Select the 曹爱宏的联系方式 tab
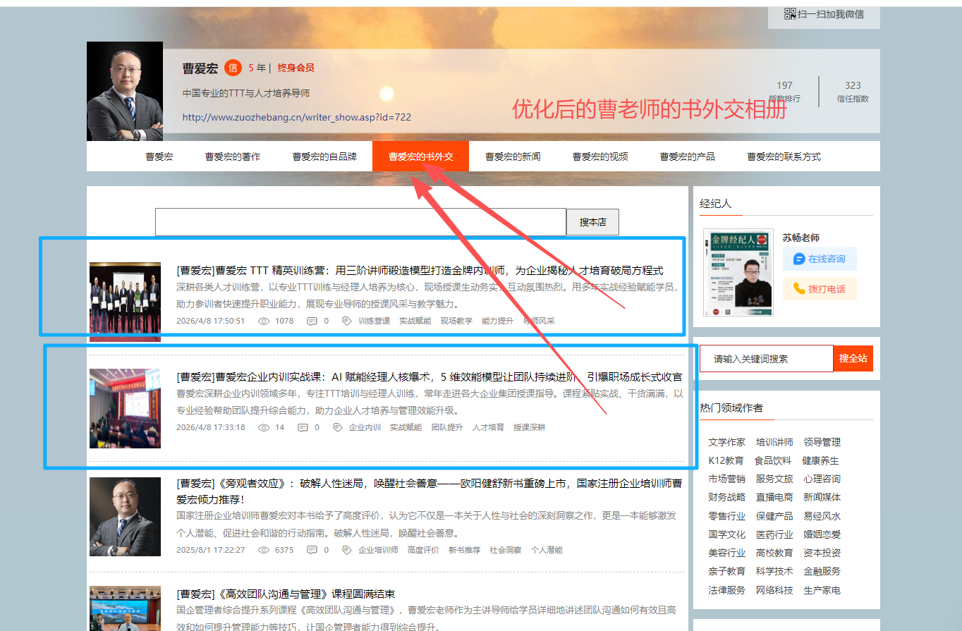Image resolution: width=962 pixels, height=631 pixels. [784, 157]
